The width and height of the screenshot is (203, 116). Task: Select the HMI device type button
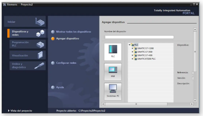113,72
